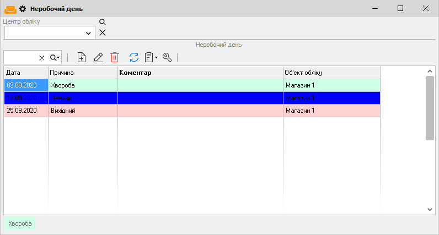The width and height of the screenshot is (439, 235).
Task: Clear Центр обліку with the X icon
Action: (102, 32)
